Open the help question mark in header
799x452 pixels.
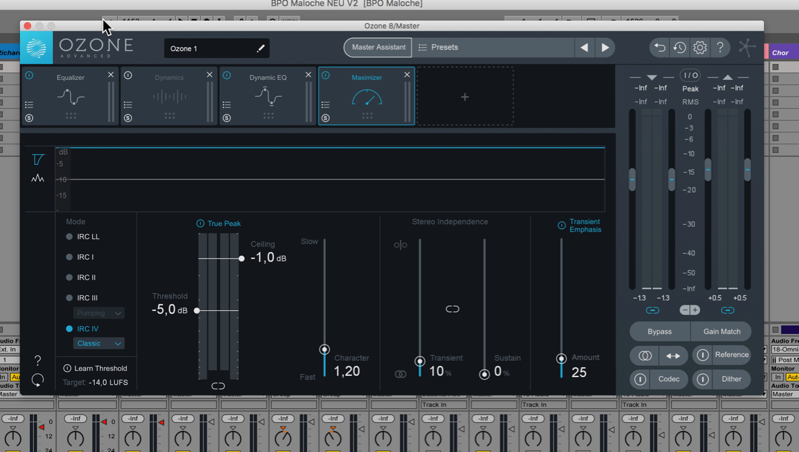pos(720,47)
